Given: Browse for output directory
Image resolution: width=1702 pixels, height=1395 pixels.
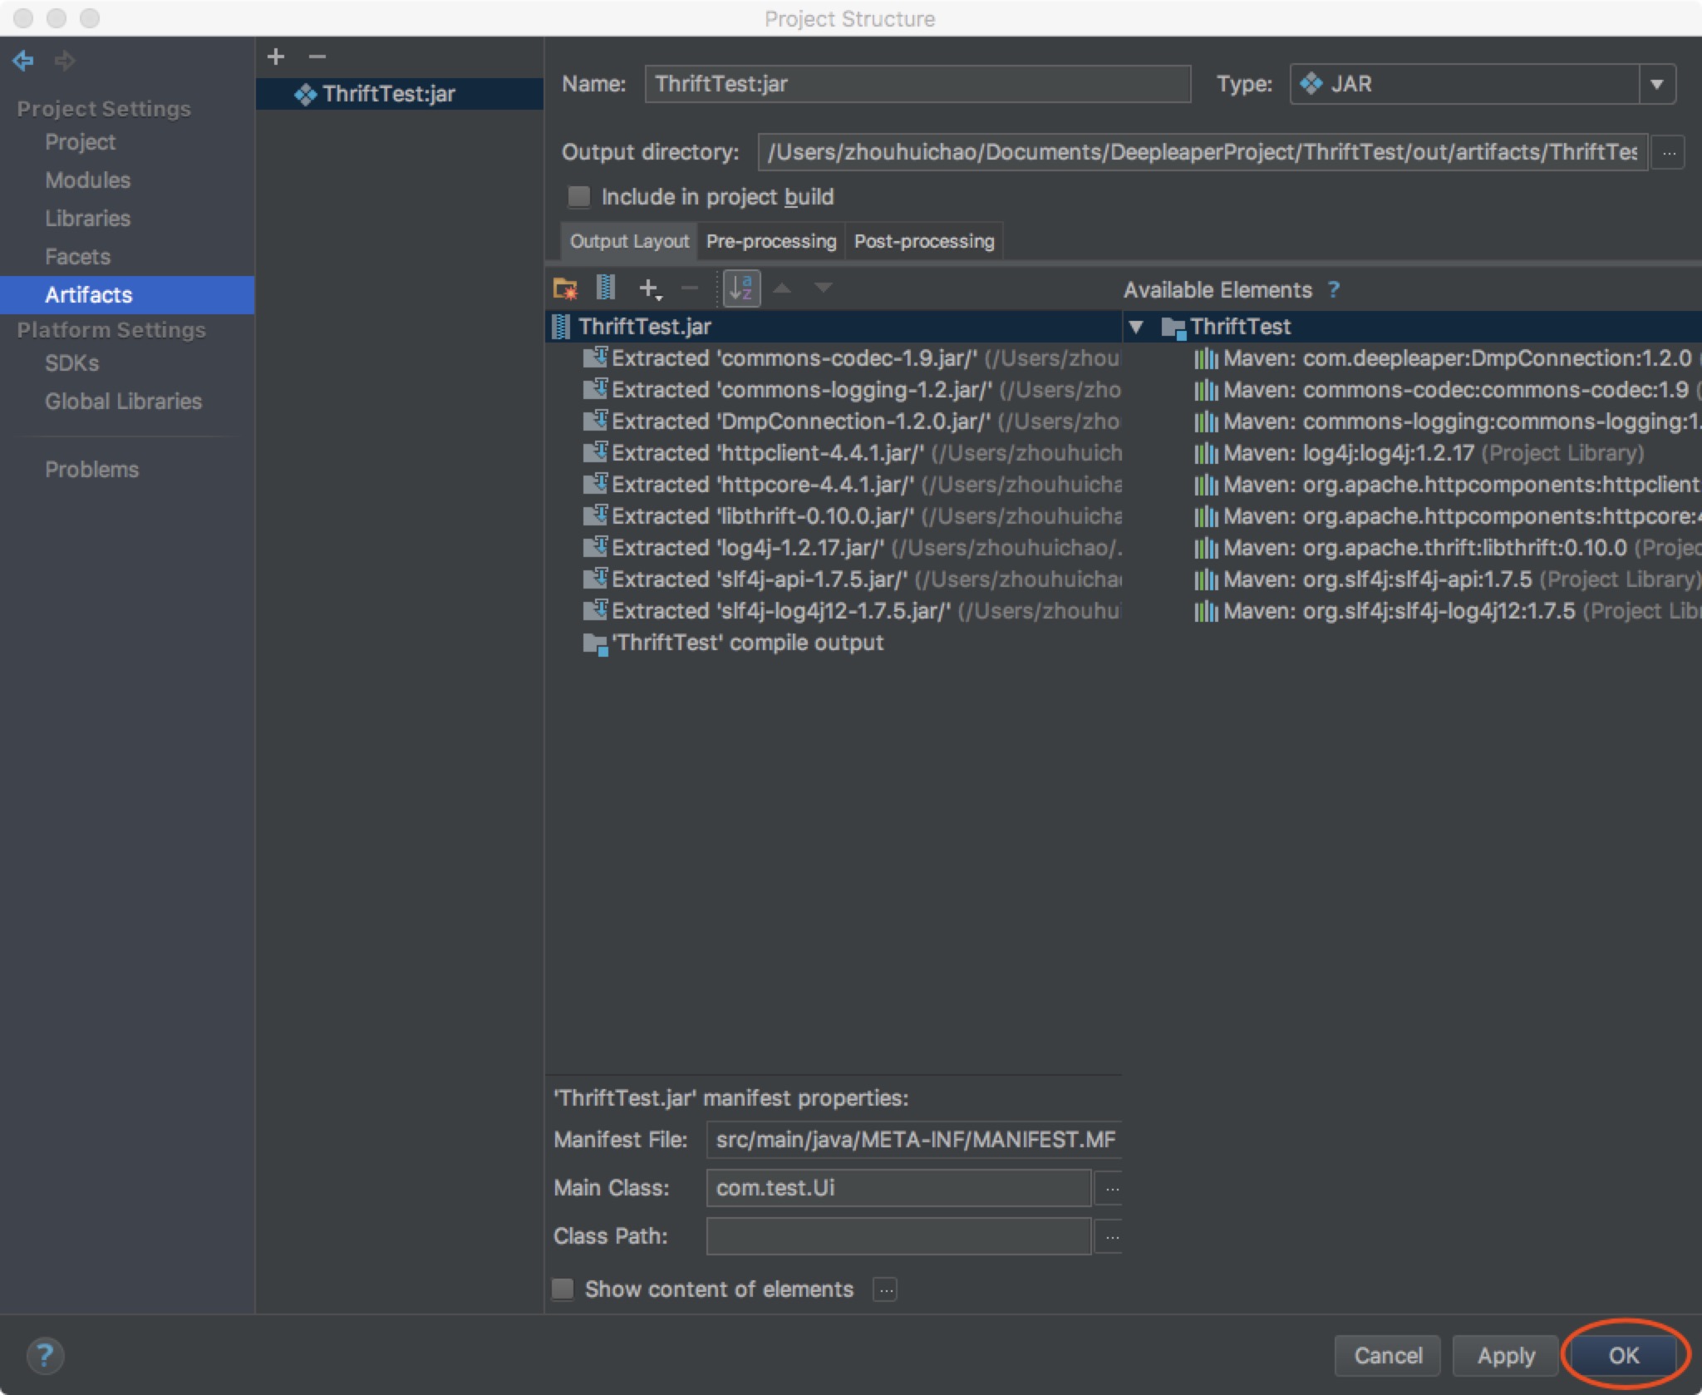Looking at the screenshot, I should (x=1669, y=153).
